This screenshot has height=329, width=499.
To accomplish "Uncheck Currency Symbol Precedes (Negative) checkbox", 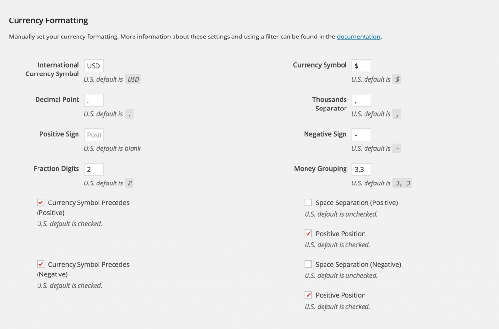I will [41, 264].
